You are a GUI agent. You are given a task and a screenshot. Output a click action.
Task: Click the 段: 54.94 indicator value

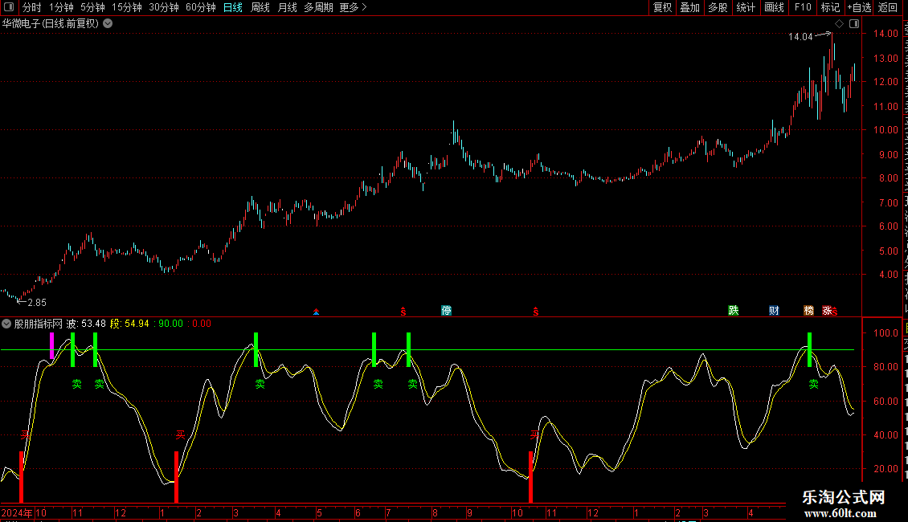[129, 324]
